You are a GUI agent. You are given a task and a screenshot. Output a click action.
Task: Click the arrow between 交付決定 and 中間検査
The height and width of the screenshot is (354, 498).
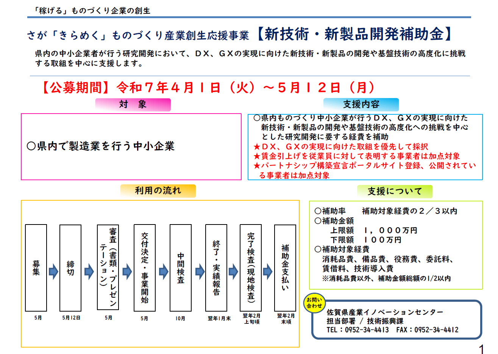point(163,271)
